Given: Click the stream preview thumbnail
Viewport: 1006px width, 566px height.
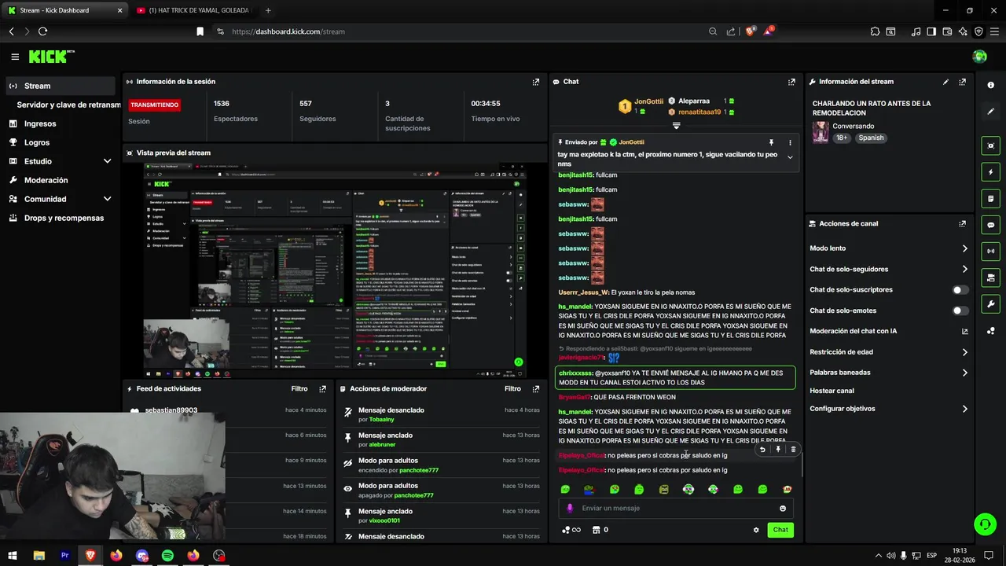Looking at the screenshot, I should click(336, 270).
